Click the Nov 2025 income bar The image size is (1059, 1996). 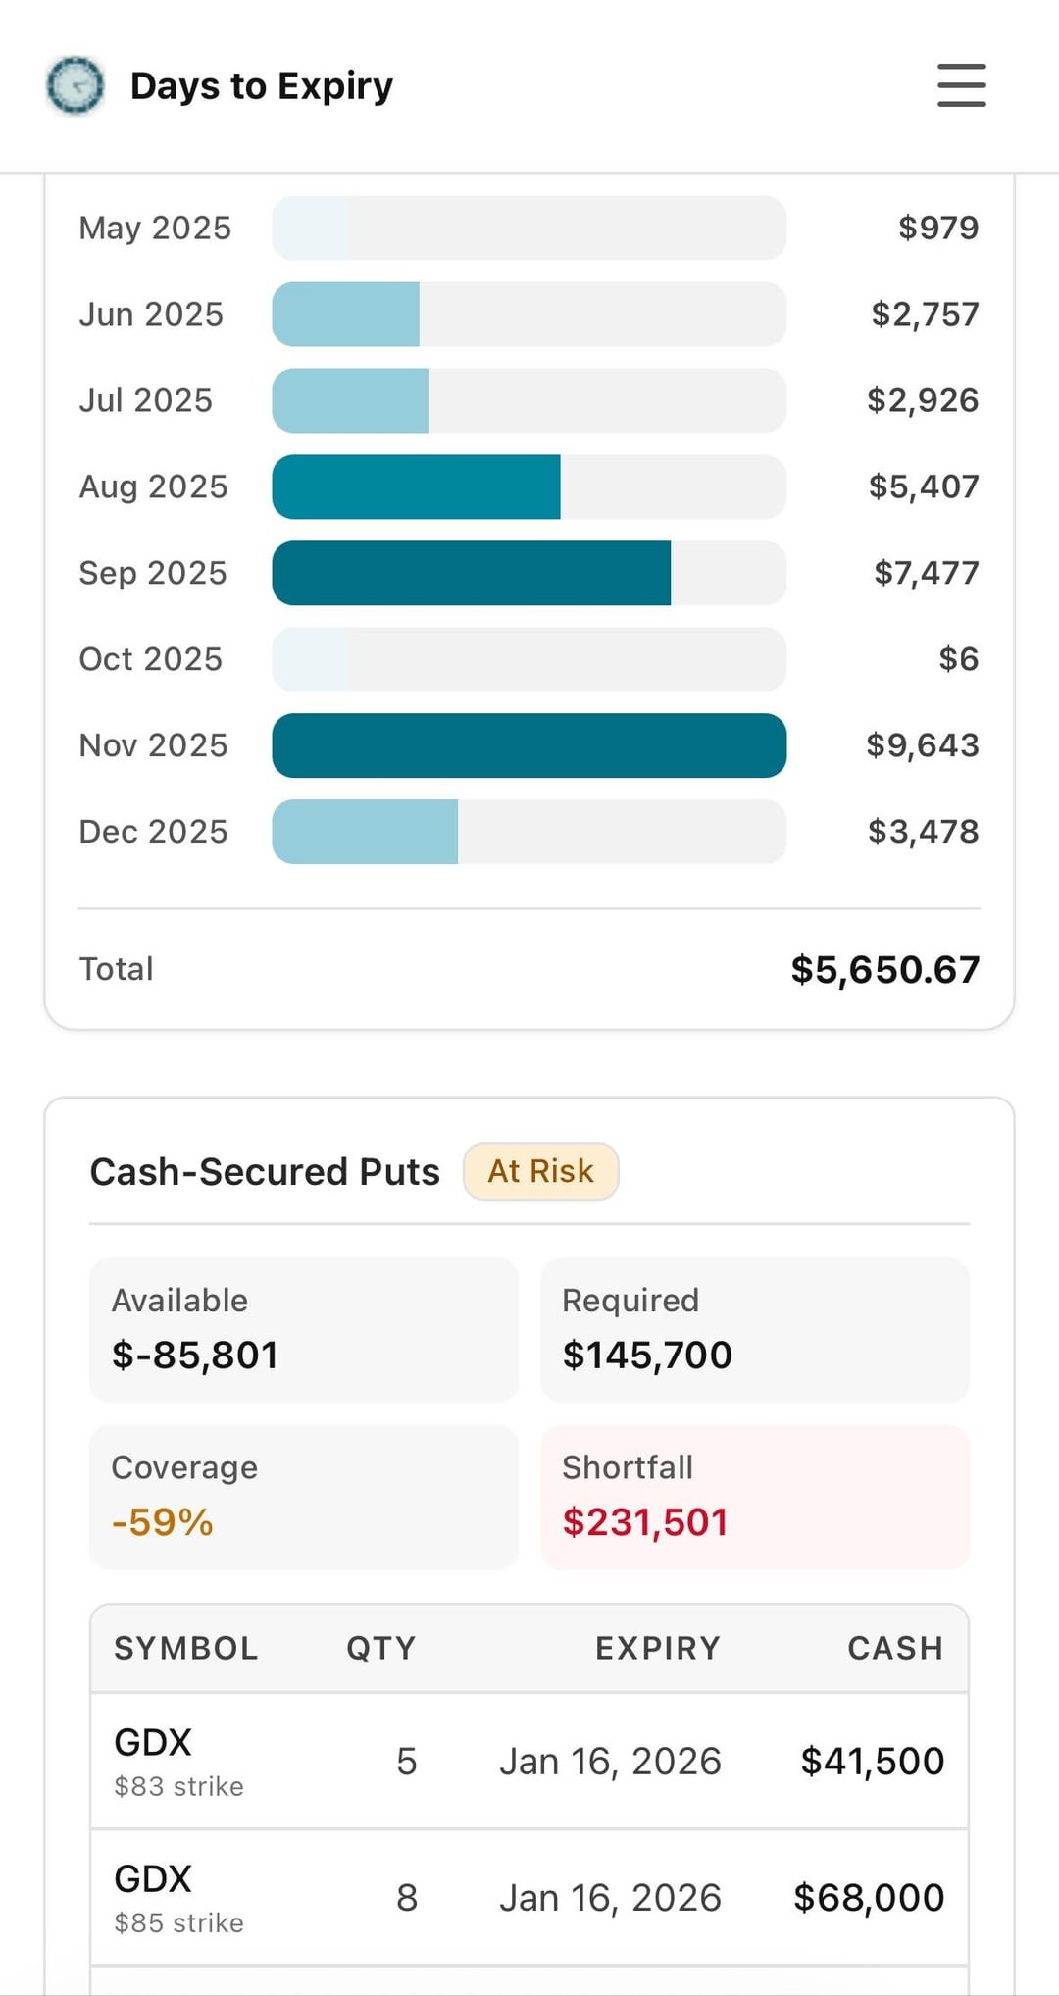[x=529, y=745]
